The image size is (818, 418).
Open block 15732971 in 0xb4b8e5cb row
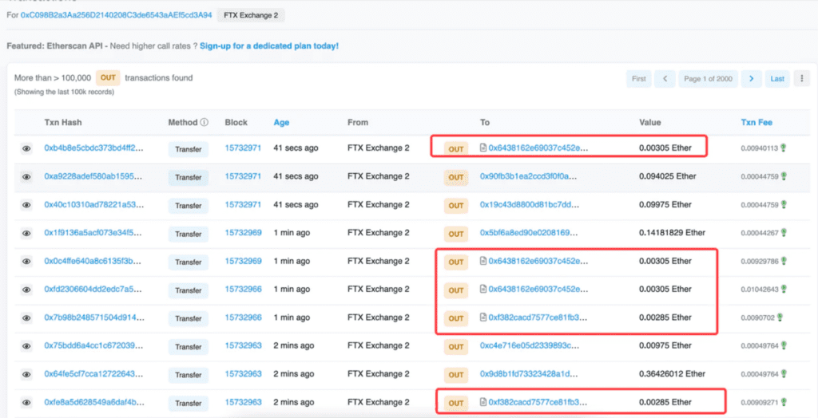pyautogui.click(x=243, y=148)
